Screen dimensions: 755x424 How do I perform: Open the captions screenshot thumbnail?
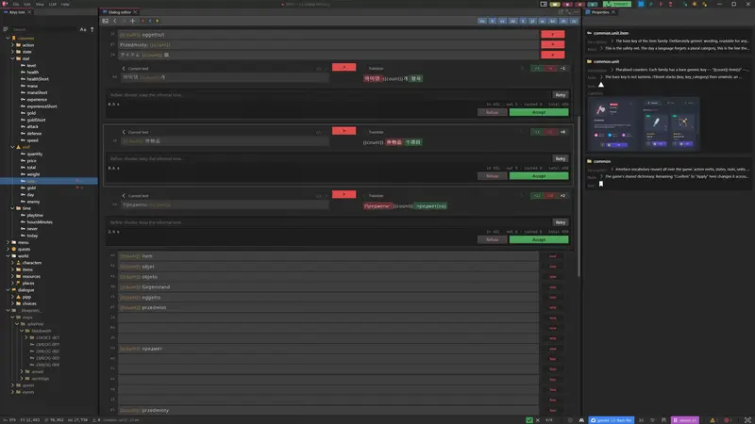(x=644, y=124)
